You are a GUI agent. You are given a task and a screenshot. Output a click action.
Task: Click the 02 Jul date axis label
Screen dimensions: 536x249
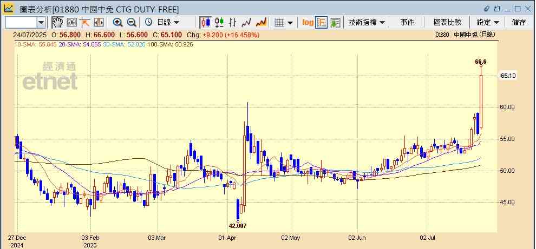tap(428, 238)
